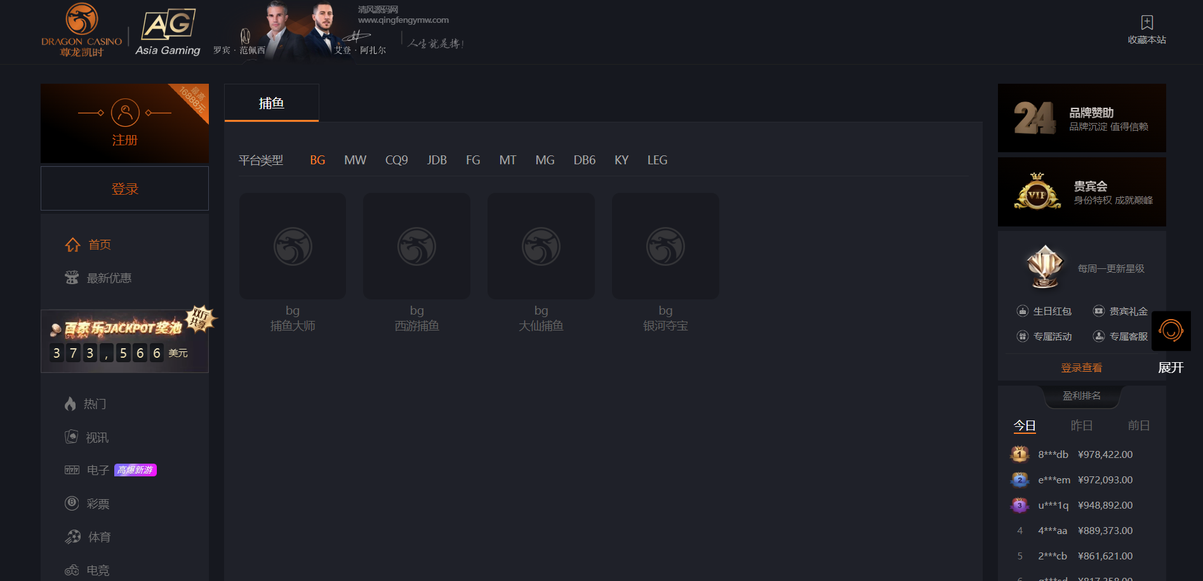Click the latest promotions gift icon
Viewport: 1203px width, 581px height.
tap(72, 278)
